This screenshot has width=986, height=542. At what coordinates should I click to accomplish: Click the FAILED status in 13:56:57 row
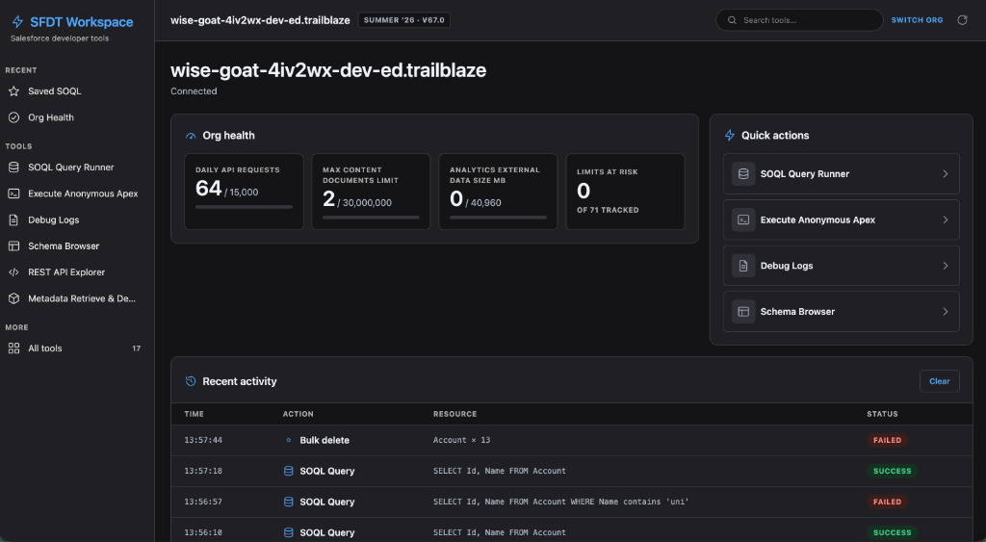[887, 502]
